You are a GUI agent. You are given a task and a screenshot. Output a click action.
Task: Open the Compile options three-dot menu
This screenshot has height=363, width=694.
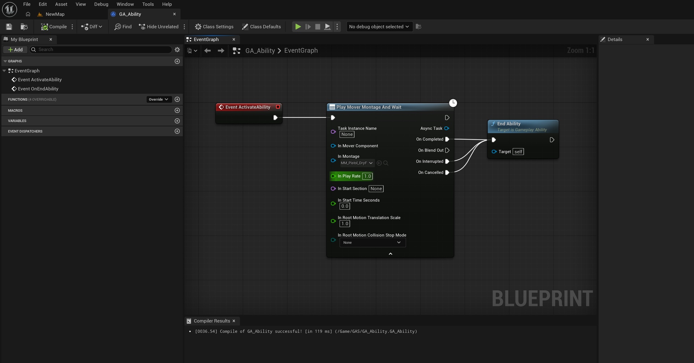pos(72,27)
